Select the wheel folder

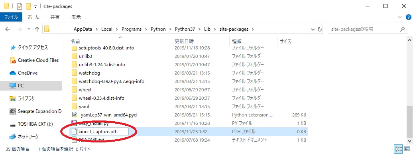(85, 90)
